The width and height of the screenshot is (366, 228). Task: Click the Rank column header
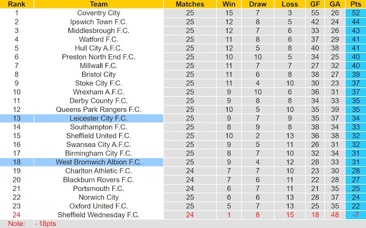16,4
